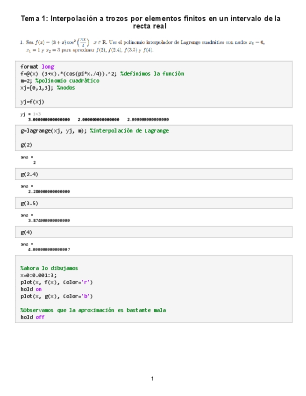The height and width of the screenshot is (396, 306).
Task: Click the page number 1 at the bottom
Action: click(x=152, y=378)
